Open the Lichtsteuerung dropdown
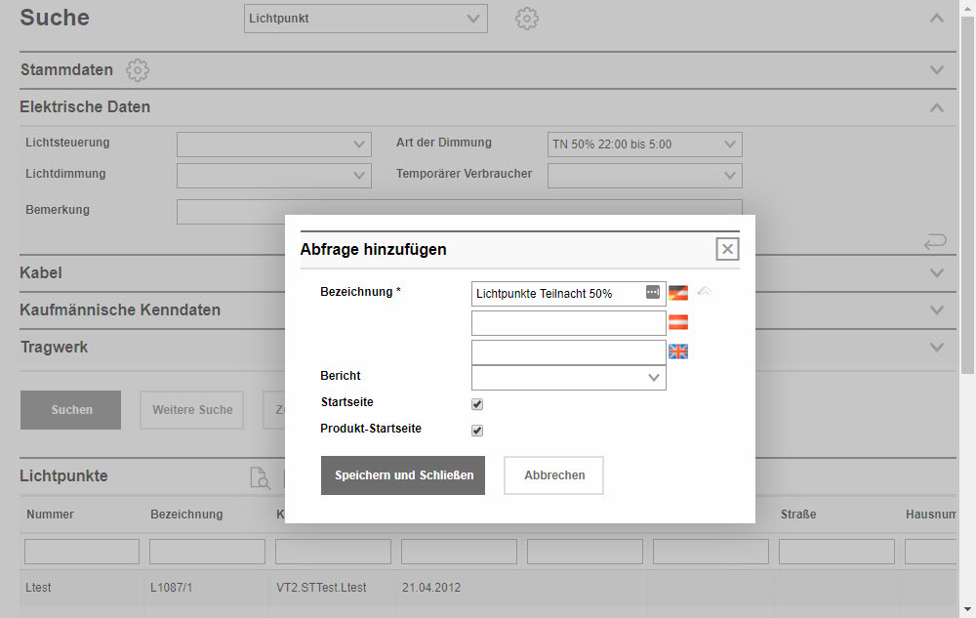Image resolution: width=976 pixels, height=618 pixels. coord(273,144)
